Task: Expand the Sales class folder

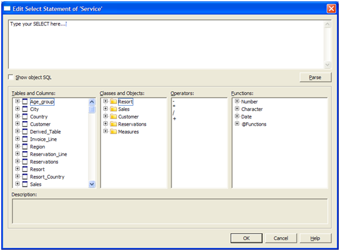Action: pyautogui.click(x=106, y=109)
